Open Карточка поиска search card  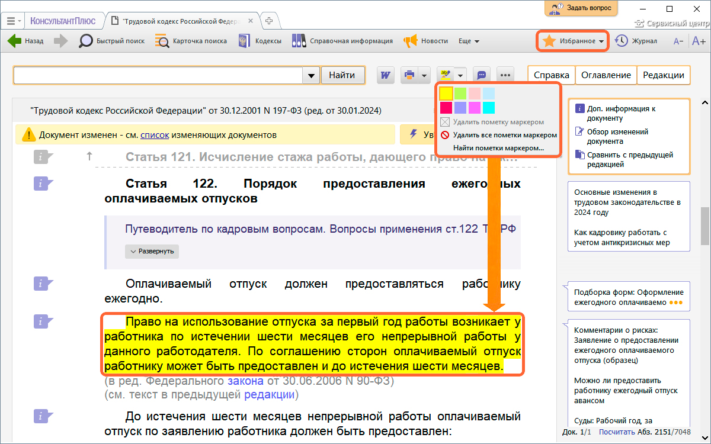pos(191,41)
